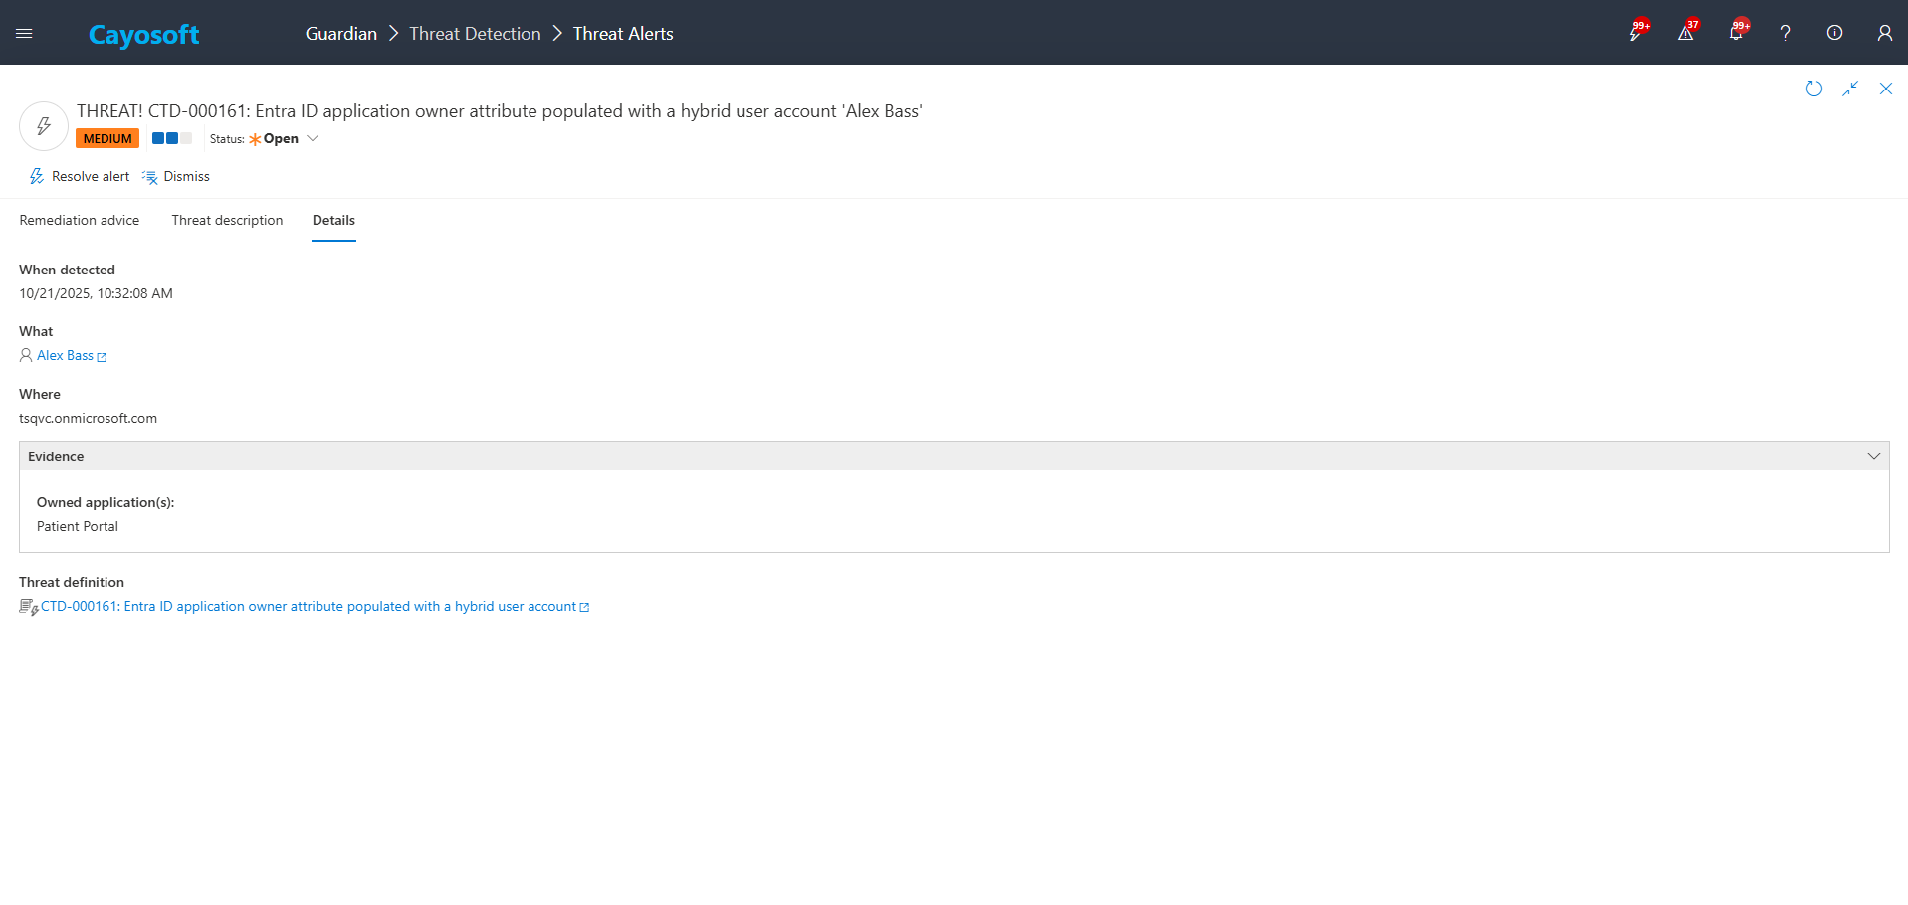Image resolution: width=1908 pixels, height=905 pixels.
Task: Open the CTD-000161 threat definition link
Action: 309,607
